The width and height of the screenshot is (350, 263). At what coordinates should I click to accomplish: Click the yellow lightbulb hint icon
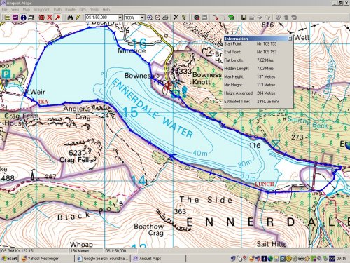click(x=184, y=18)
